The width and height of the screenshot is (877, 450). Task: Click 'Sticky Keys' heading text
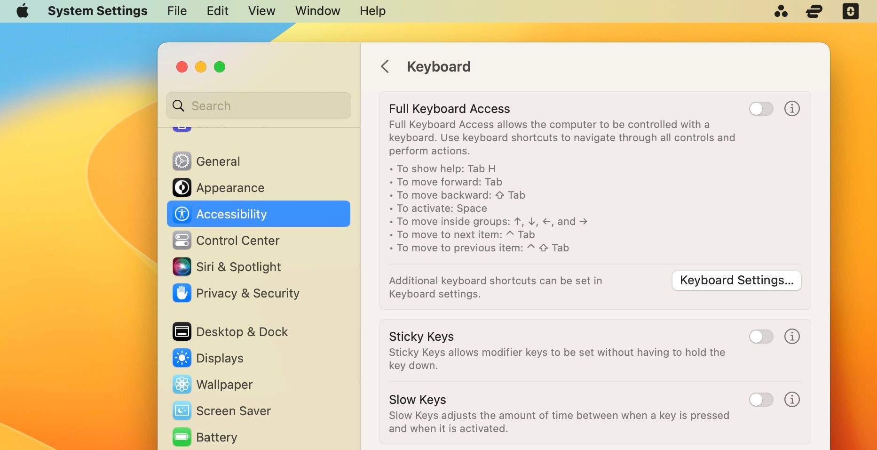[x=421, y=337]
